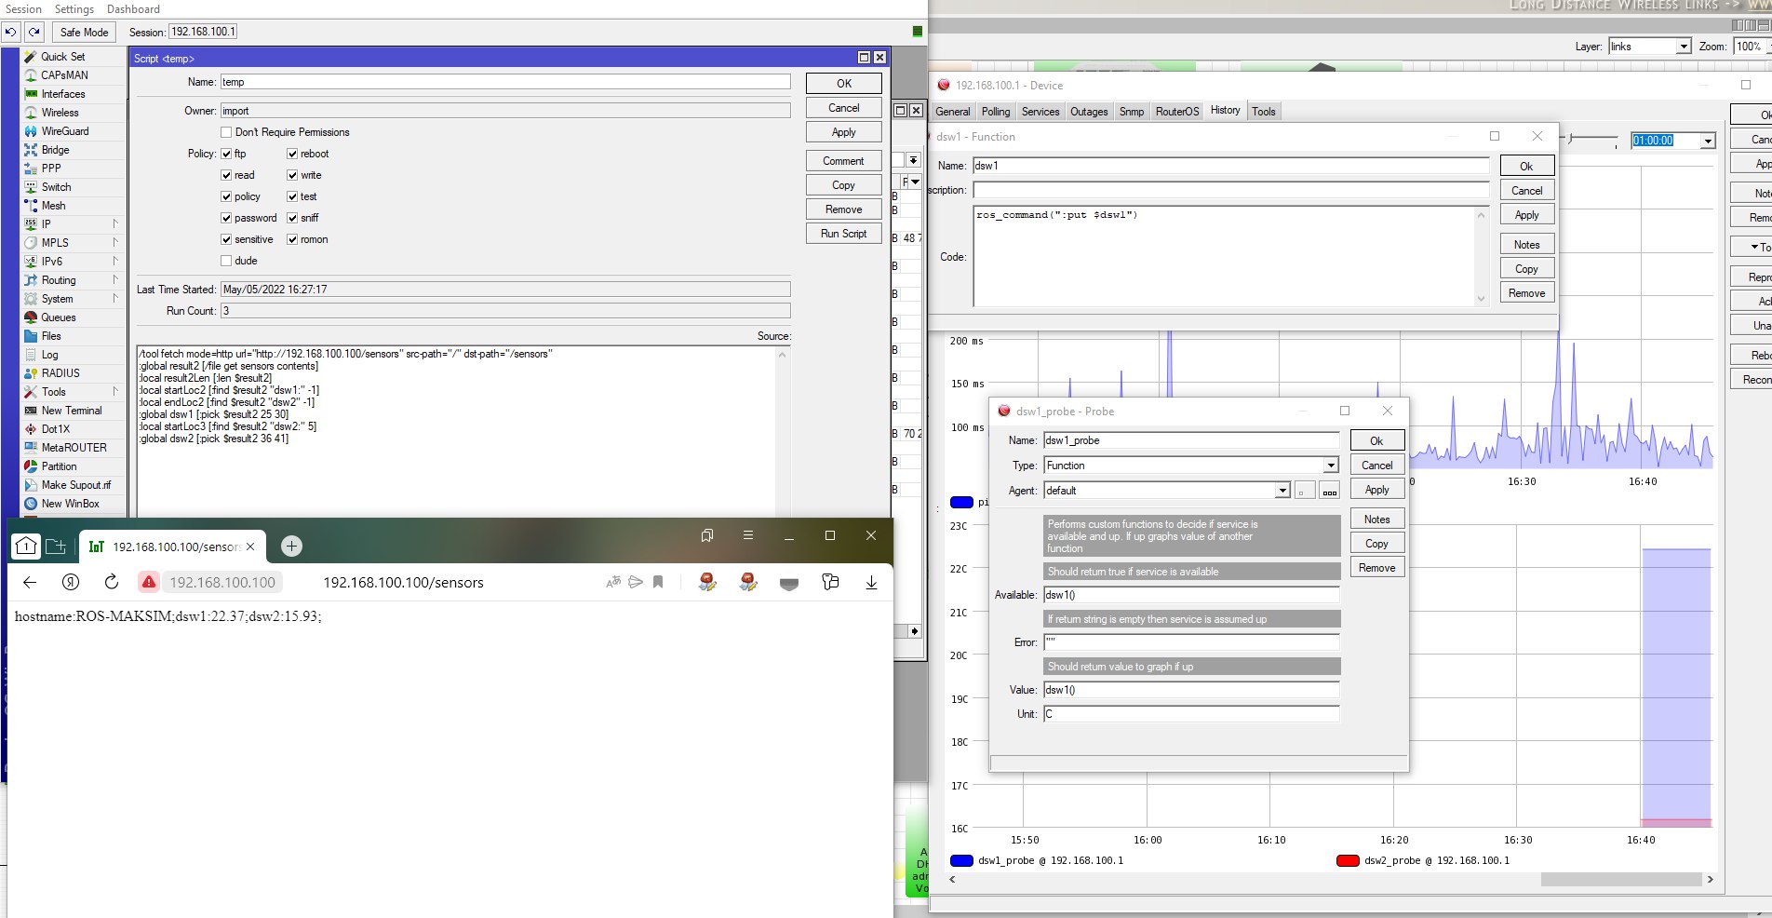1772x918 pixels.
Task: Open the history time range dropdown 01:00:00
Action: pyautogui.click(x=1708, y=141)
